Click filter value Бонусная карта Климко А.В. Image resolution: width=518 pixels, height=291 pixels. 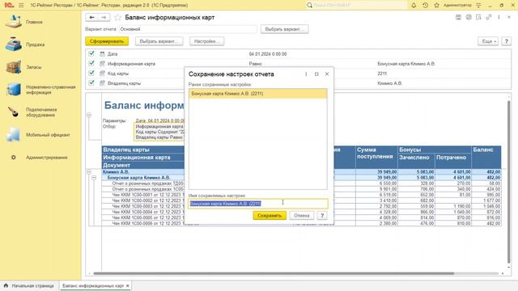pos(406,64)
